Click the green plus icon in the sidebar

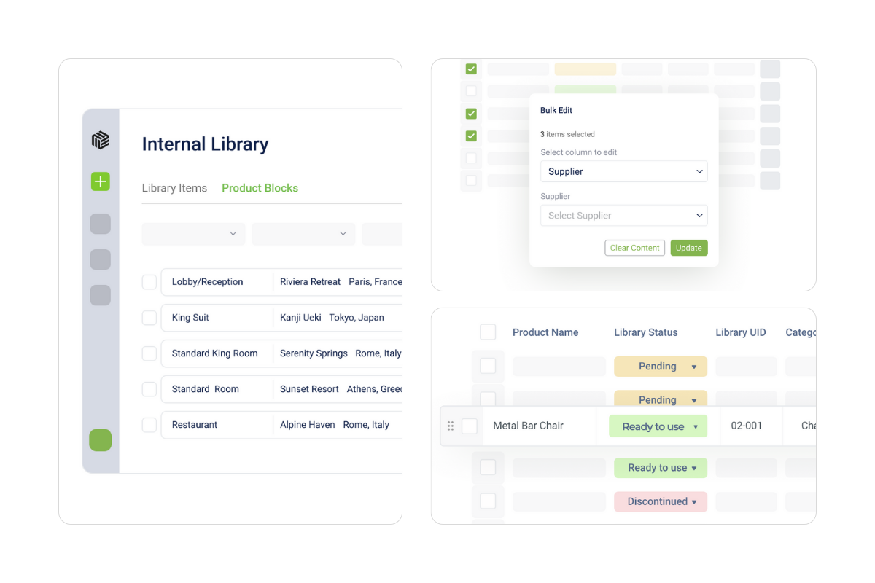(x=100, y=181)
